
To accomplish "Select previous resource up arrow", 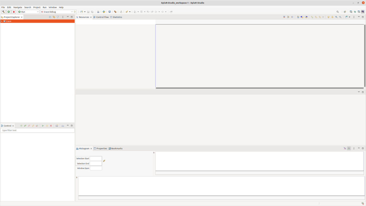I will click(x=328, y=17).
